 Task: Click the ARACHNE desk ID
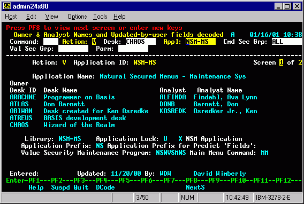click(23, 97)
